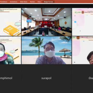Select the Review ribbon tab
This screenshot has width=93, height=93.
coord(32,2)
